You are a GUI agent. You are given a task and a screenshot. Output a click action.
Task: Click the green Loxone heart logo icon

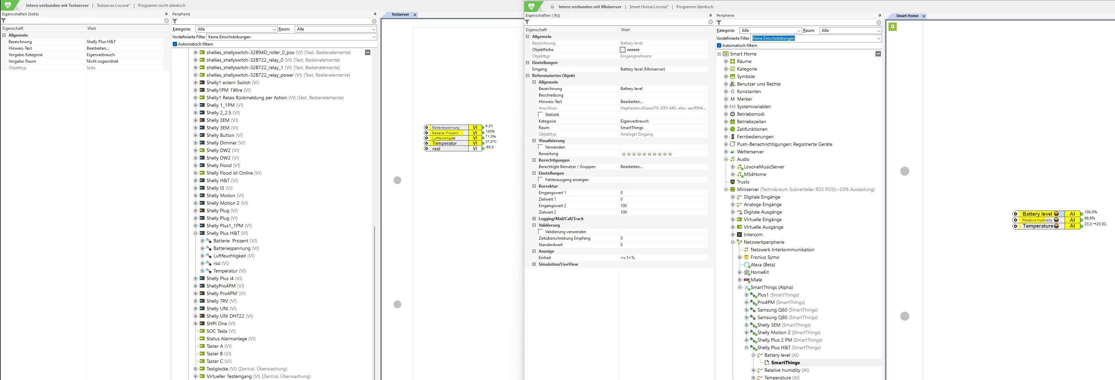point(8,5)
